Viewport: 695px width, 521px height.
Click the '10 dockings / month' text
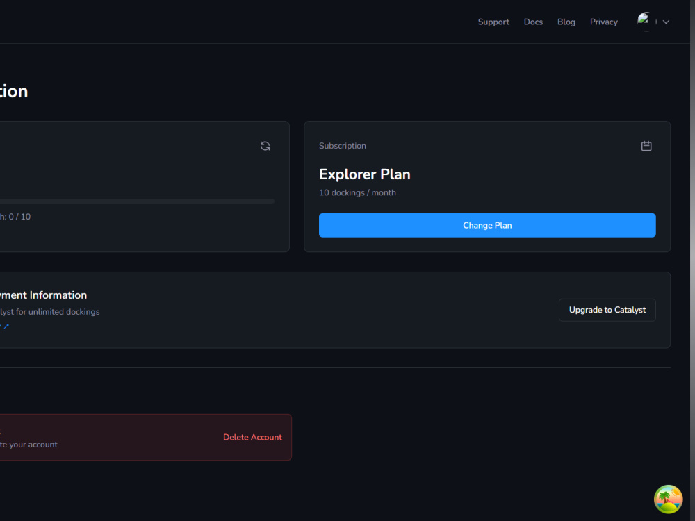[358, 192]
